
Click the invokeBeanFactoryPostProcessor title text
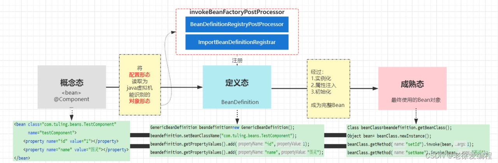coord(237,12)
